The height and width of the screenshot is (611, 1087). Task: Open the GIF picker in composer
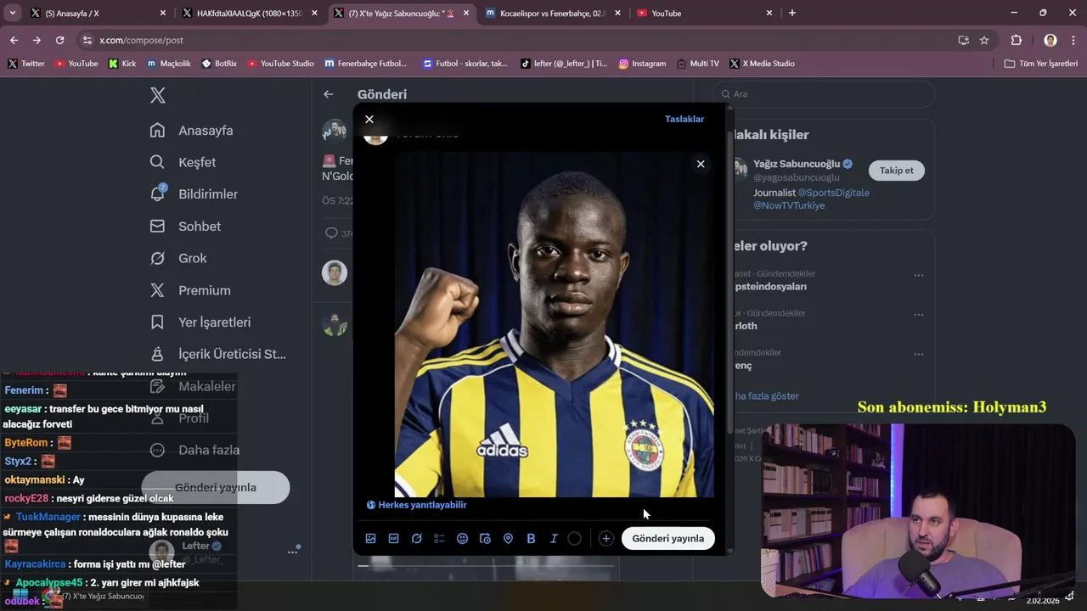pyautogui.click(x=393, y=538)
